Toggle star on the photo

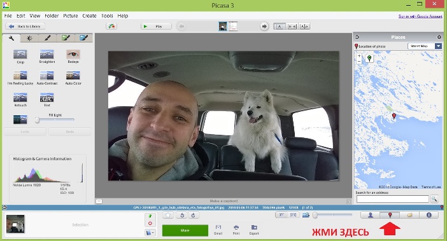[x=168, y=215]
